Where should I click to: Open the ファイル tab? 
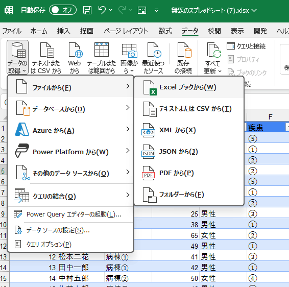pyautogui.click(x=12, y=31)
